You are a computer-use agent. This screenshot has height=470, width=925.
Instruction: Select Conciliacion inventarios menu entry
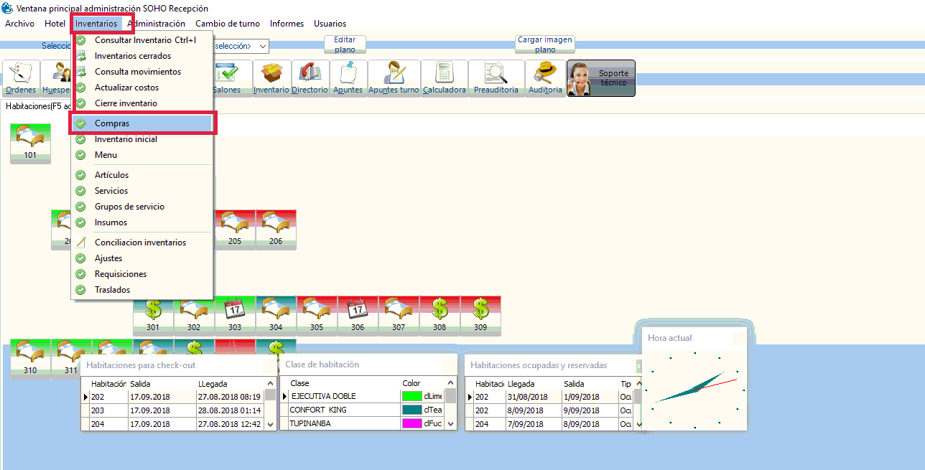pos(140,243)
